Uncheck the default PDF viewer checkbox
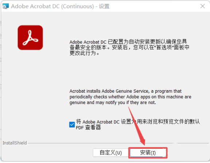Viewport: 210px width, 163px height. pyautogui.click(x=72, y=125)
